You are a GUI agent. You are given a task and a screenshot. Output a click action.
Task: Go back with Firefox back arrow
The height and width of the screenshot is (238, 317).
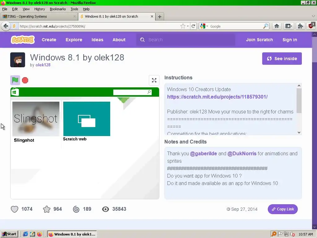click(x=6, y=26)
